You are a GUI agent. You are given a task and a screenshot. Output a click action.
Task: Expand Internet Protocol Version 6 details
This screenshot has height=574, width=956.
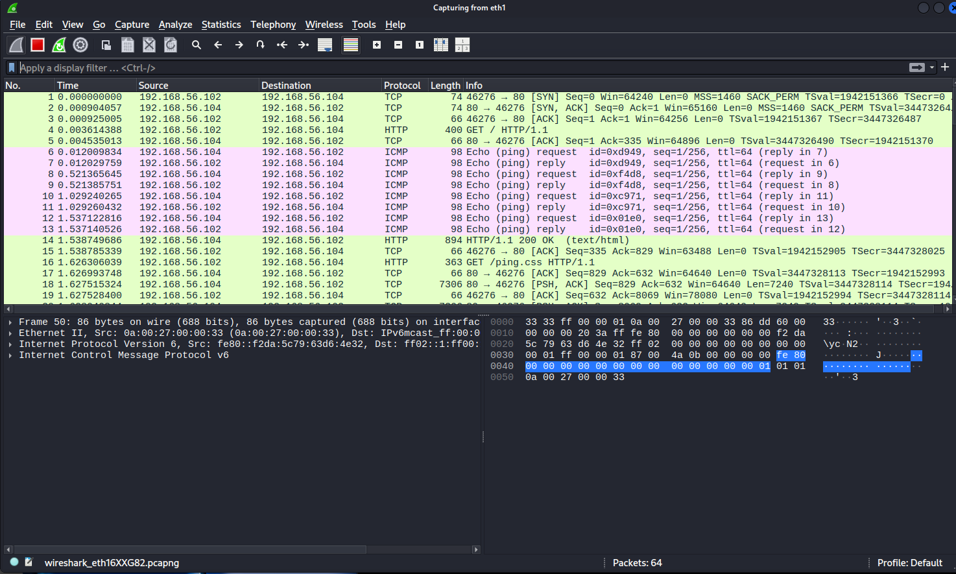click(10, 344)
